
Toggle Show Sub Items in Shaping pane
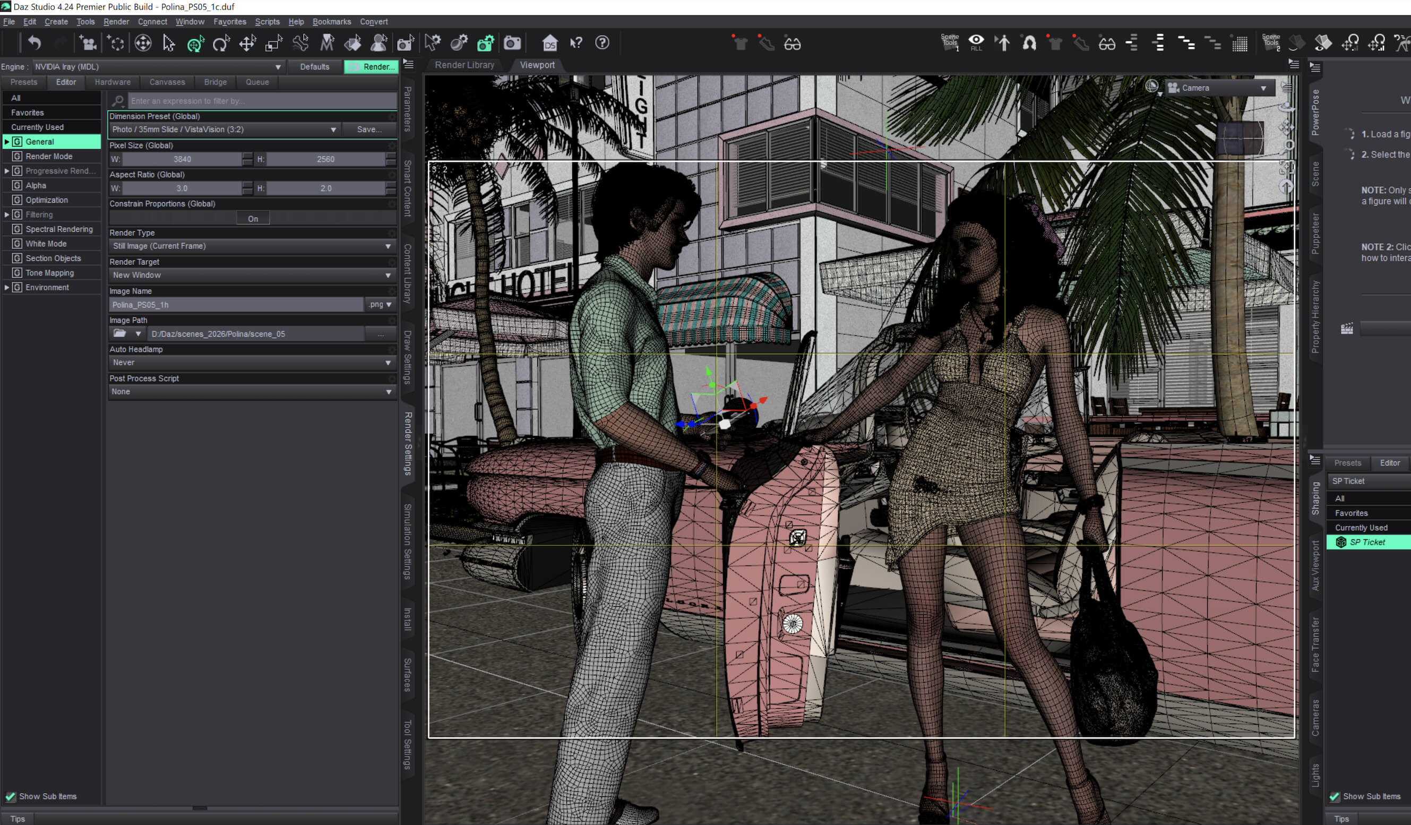coord(1334,796)
